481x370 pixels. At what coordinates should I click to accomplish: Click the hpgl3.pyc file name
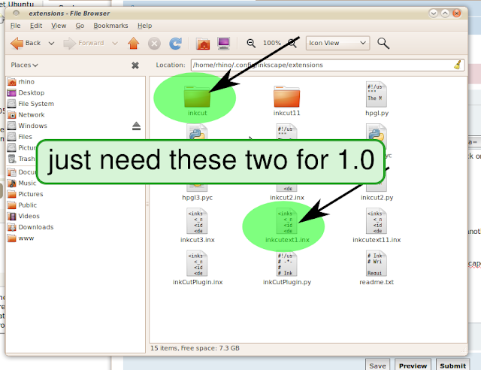[197, 198]
